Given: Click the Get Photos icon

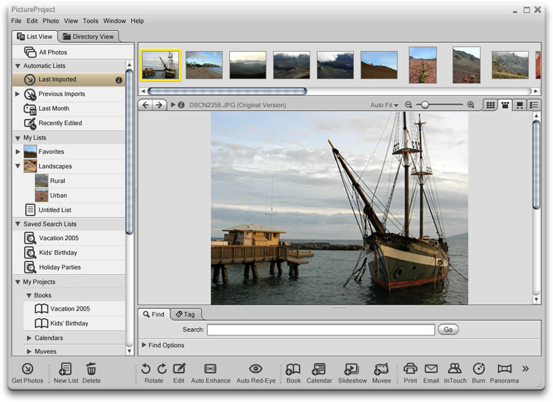Looking at the screenshot, I should point(28,369).
